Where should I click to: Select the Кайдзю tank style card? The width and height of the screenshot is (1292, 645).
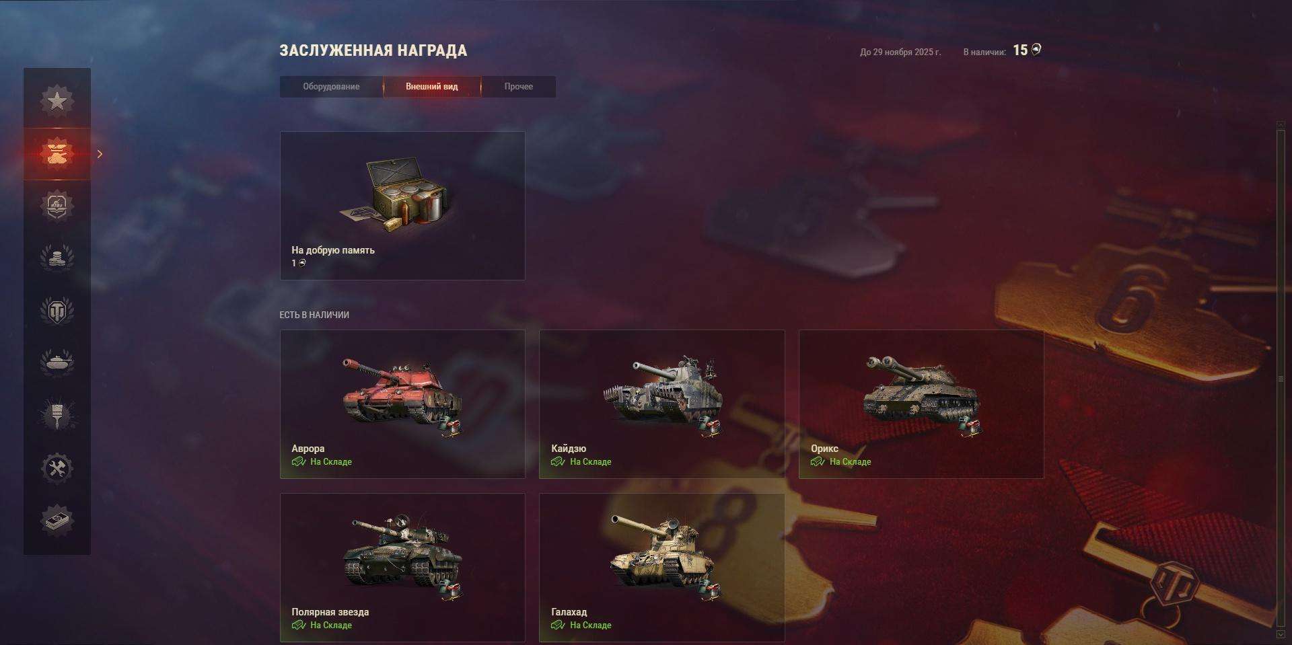(662, 404)
